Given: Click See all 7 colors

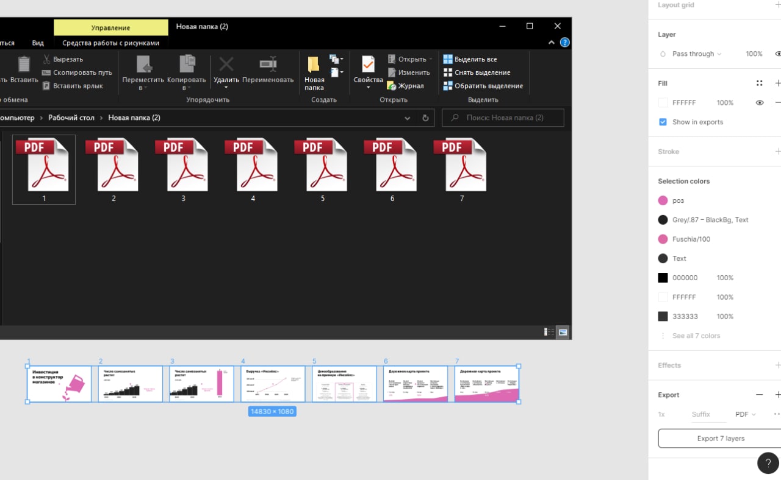Looking at the screenshot, I should (x=696, y=336).
